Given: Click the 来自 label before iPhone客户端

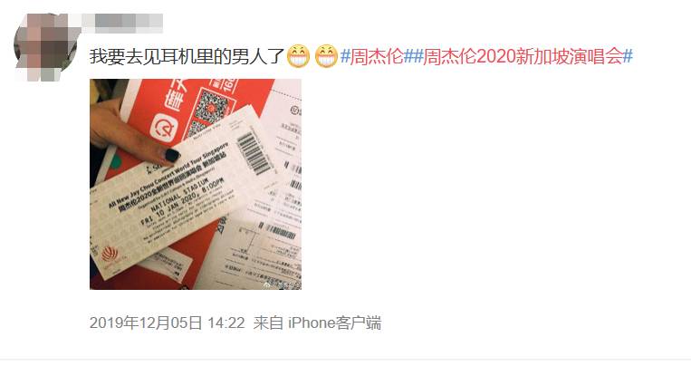Looking at the screenshot, I should (x=268, y=323).
